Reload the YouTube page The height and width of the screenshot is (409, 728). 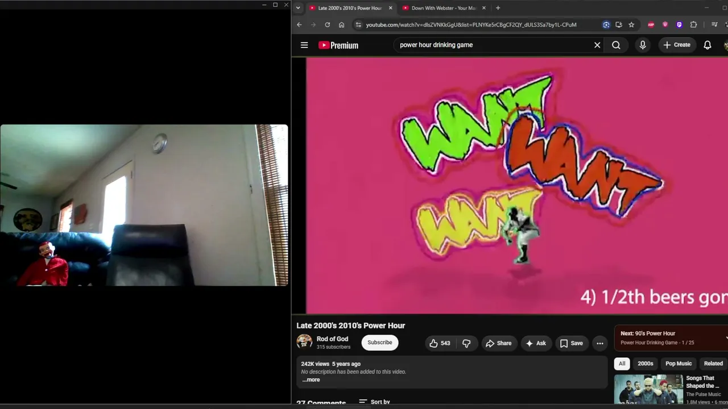pos(327,24)
